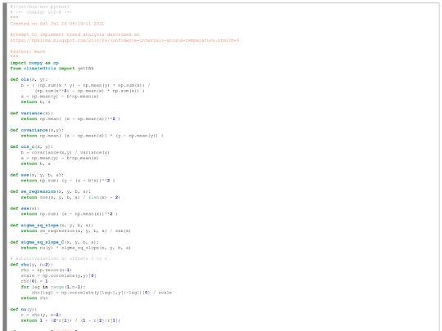Image resolution: width=442 pixels, height=331 pixels.
Task: Click 'def sigma_sq_slope(x, y, b, a):' definition
Action: [52, 226]
